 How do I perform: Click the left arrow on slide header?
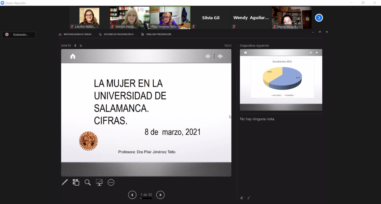click(208, 56)
